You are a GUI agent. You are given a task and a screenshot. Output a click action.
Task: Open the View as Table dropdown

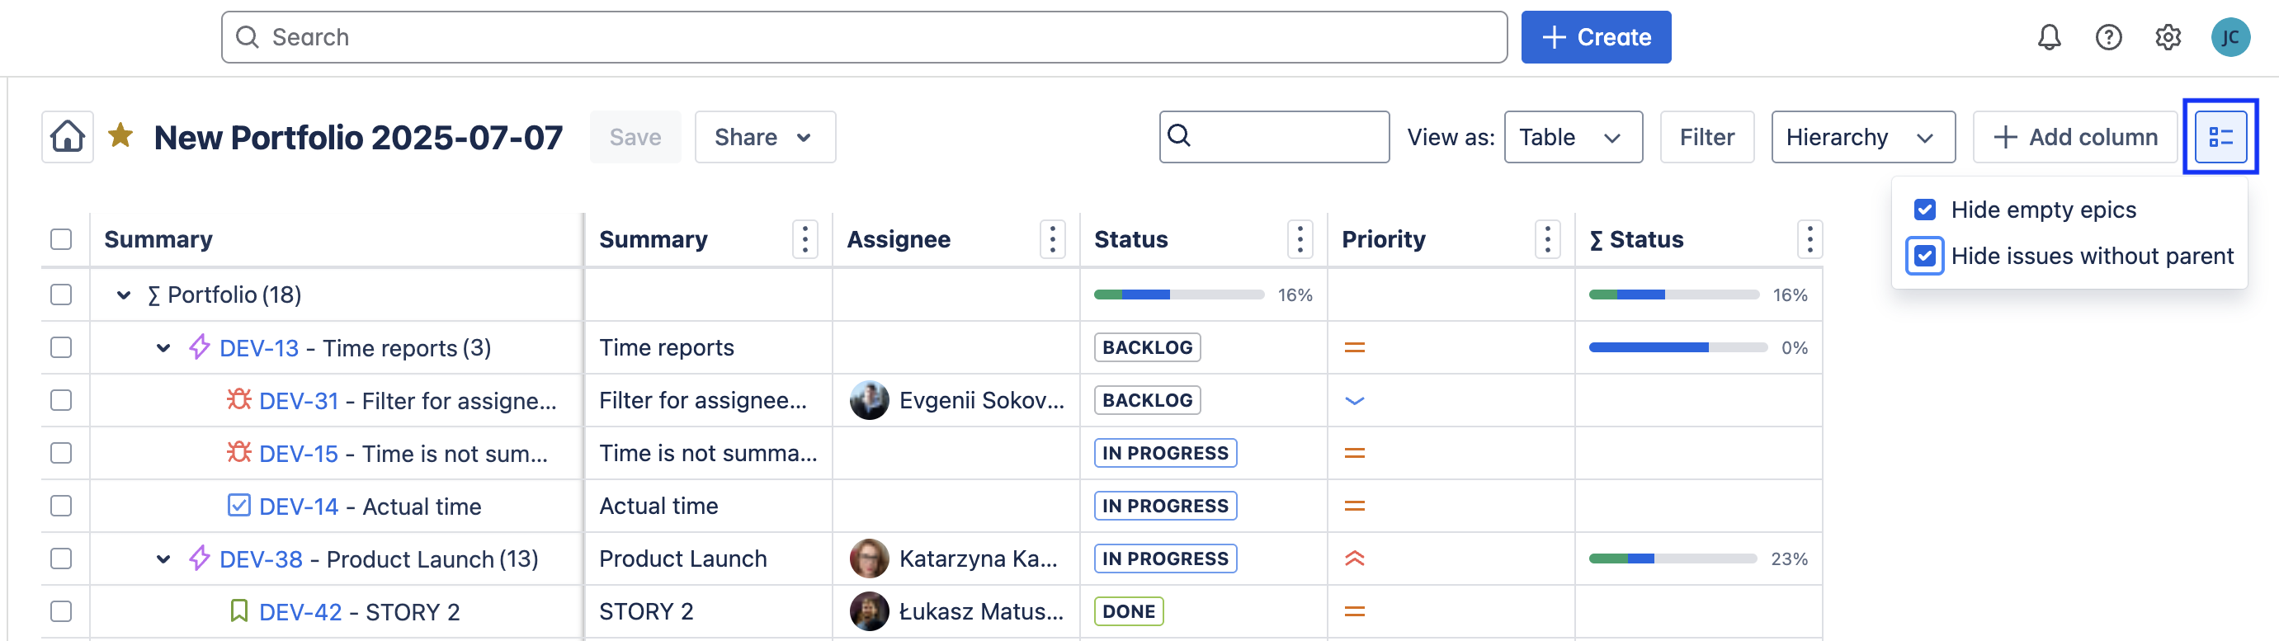coord(1572,137)
